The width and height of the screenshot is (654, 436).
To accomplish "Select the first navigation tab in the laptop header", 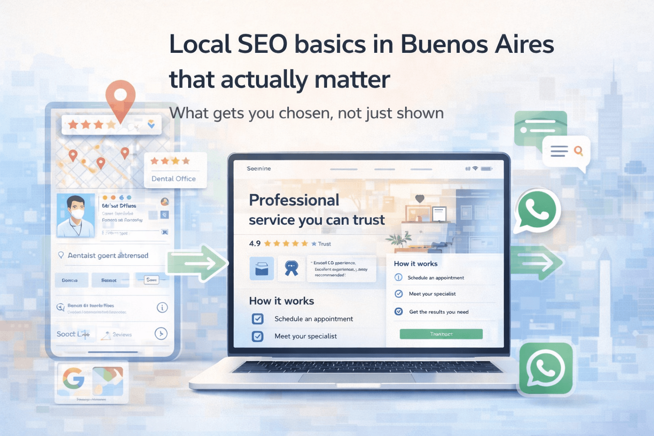I will point(344,169).
